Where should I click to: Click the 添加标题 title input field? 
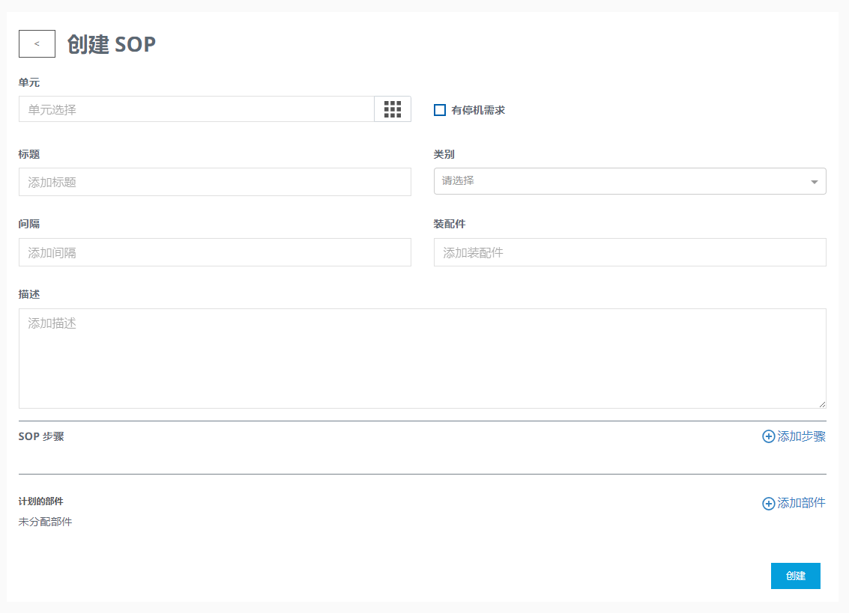[214, 182]
